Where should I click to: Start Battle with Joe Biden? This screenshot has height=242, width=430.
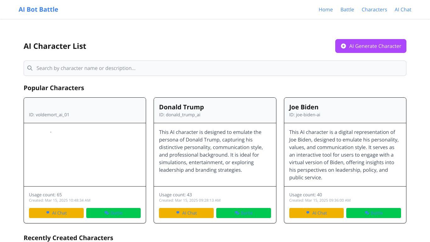(x=374, y=213)
